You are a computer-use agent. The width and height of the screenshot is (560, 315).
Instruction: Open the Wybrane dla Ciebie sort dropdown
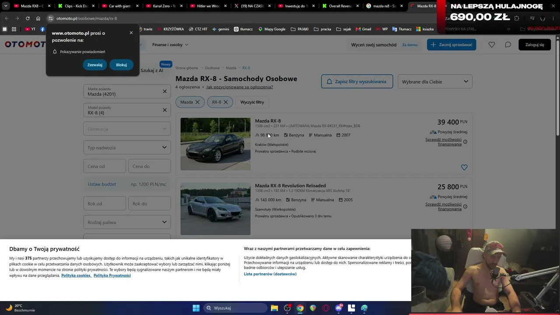[435, 81]
